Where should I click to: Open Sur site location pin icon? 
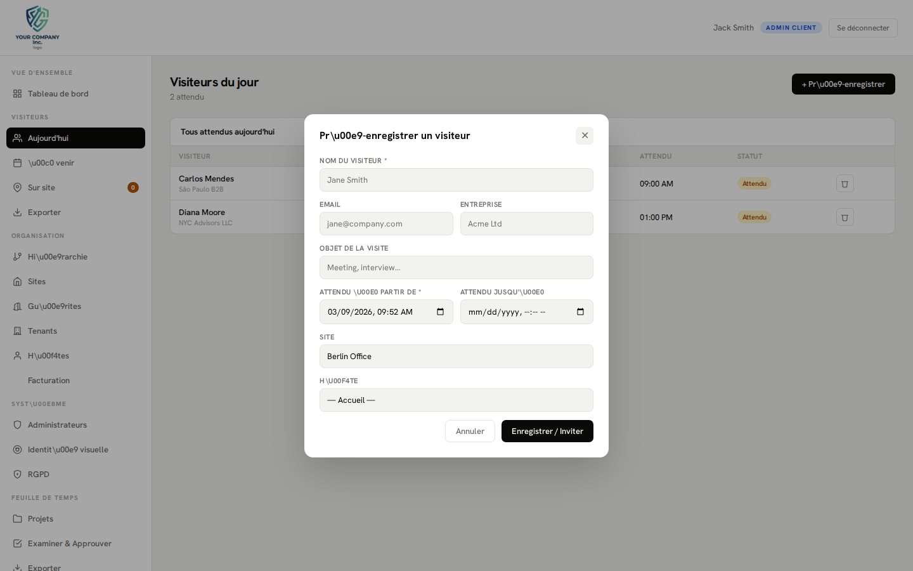point(18,187)
